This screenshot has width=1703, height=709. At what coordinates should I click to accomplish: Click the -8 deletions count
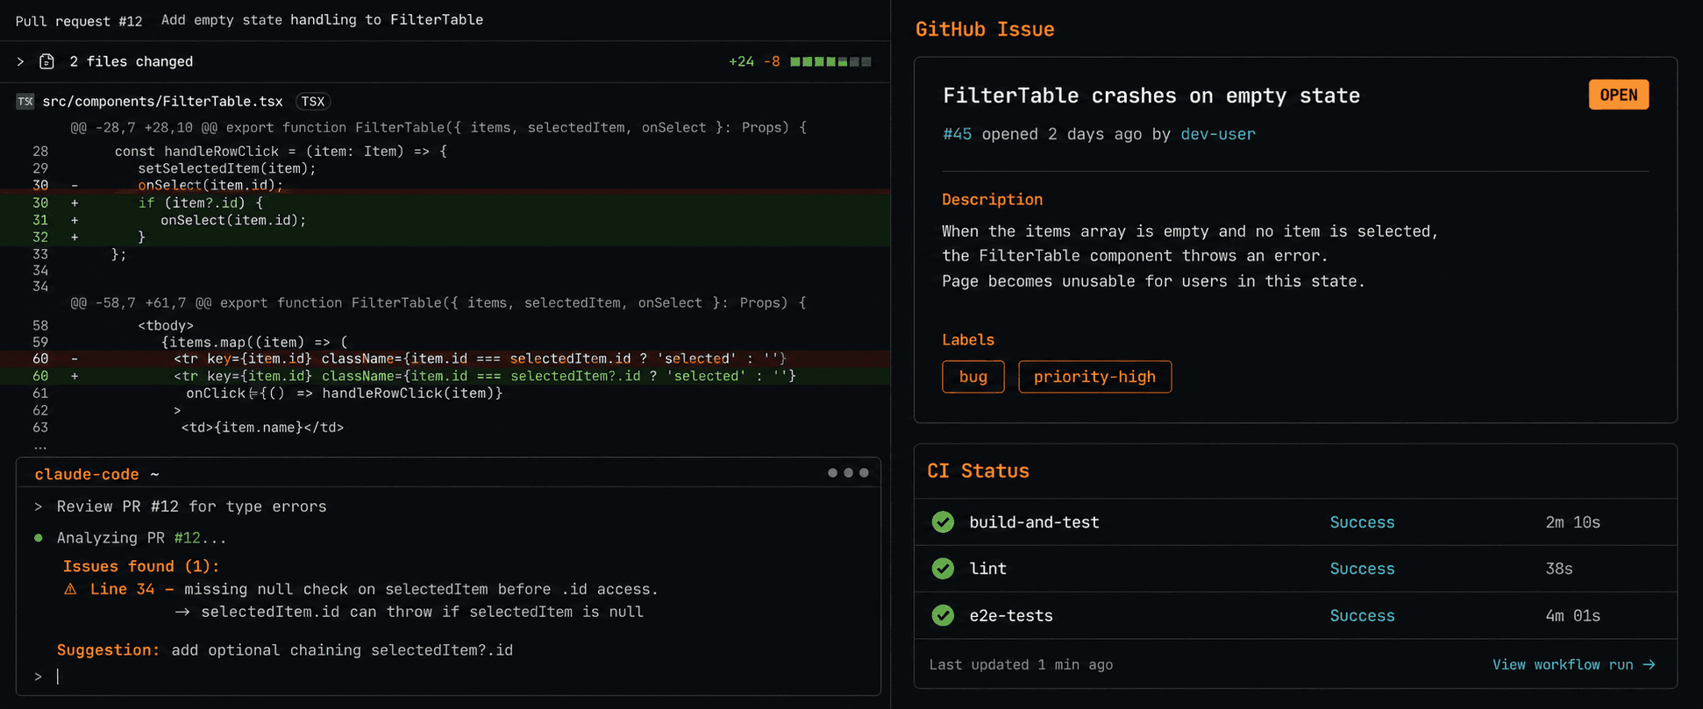click(772, 61)
